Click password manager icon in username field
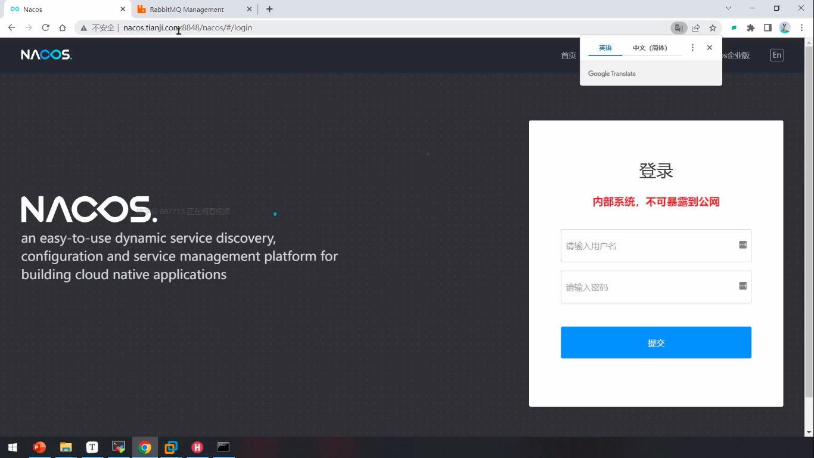Screen dimensions: 814x458 pyautogui.click(x=742, y=245)
